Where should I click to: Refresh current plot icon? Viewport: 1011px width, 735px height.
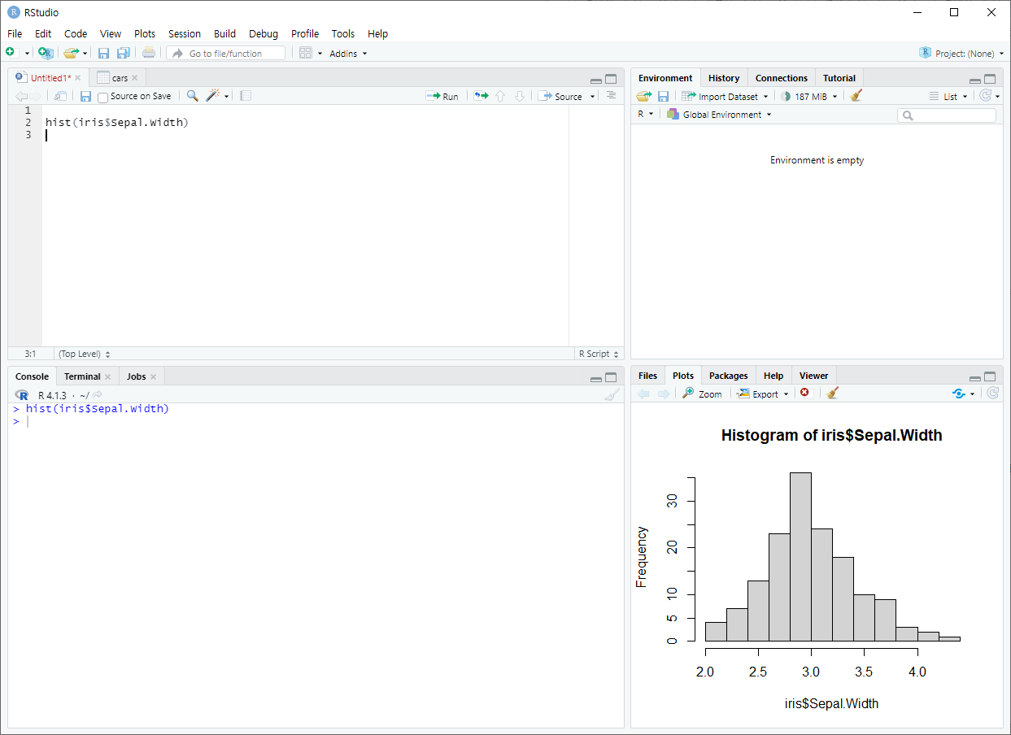[x=992, y=394]
